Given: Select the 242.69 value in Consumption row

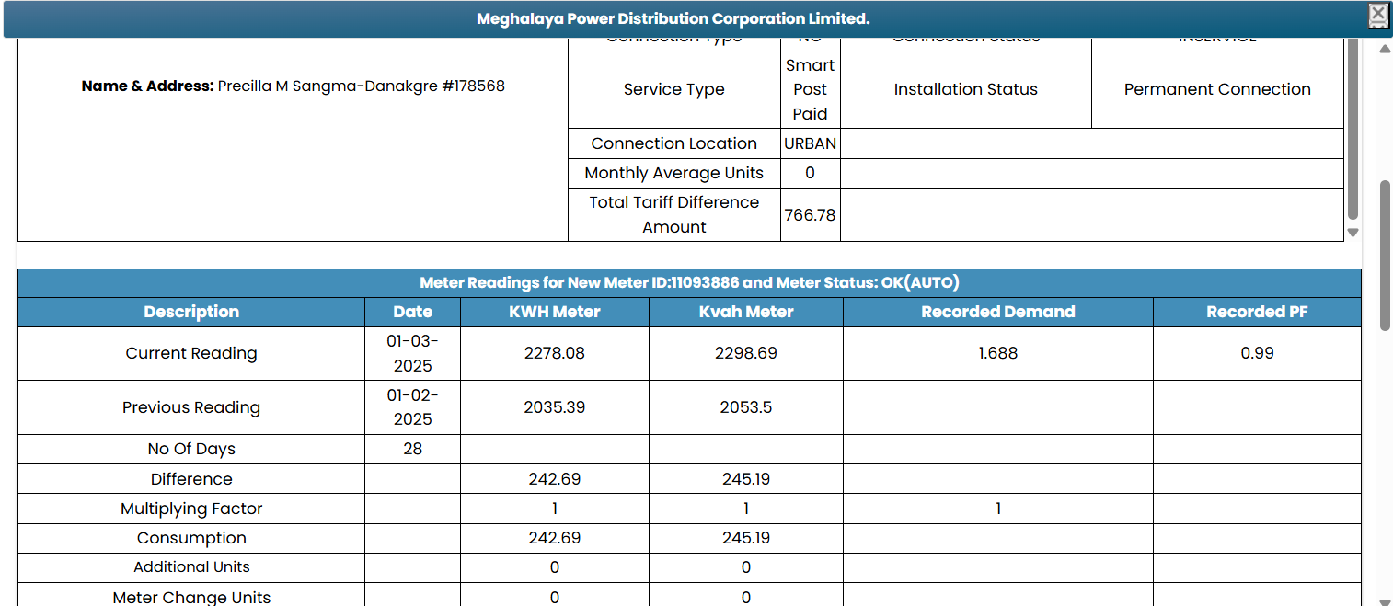Looking at the screenshot, I should pyautogui.click(x=555, y=538).
